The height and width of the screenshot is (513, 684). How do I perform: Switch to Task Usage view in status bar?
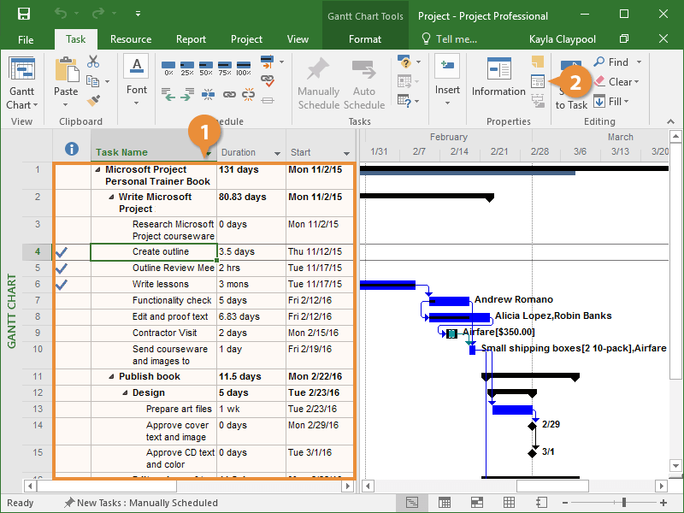coord(445,502)
